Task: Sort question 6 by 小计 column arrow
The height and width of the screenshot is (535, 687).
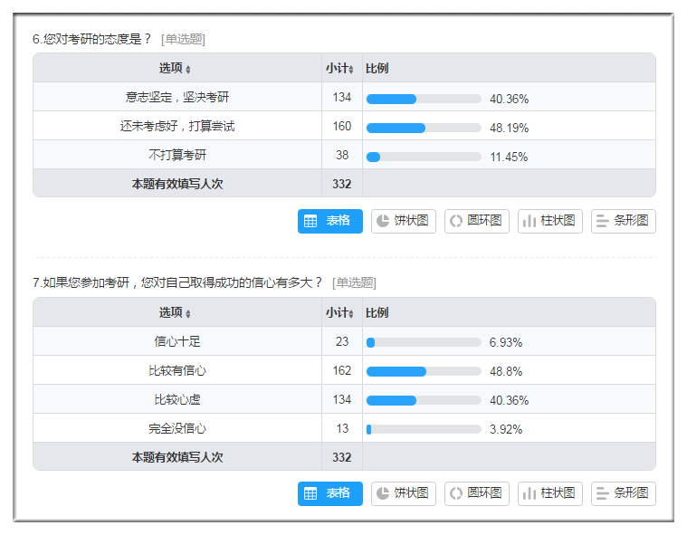Action: (x=351, y=70)
